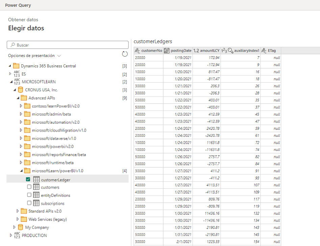Screen dimensions: 320x246
Task: Click the Web Services (legacy) folder icon
Action: tap(24, 219)
